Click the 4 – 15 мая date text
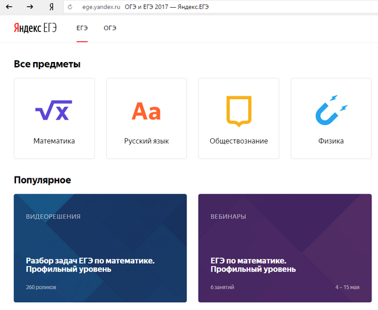 coord(347,287)
